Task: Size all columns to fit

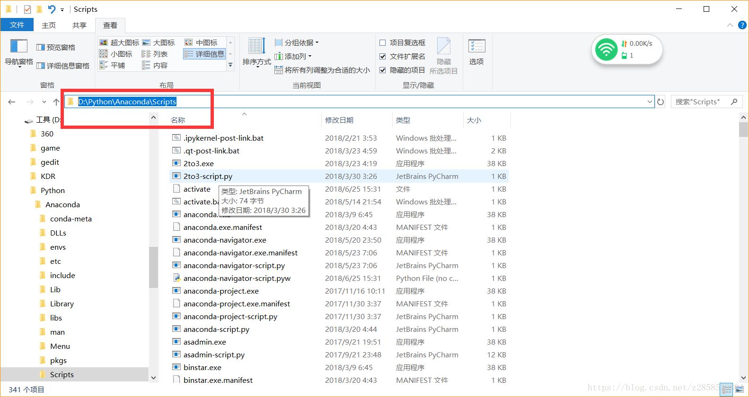Action: click(x=322, y=70)
